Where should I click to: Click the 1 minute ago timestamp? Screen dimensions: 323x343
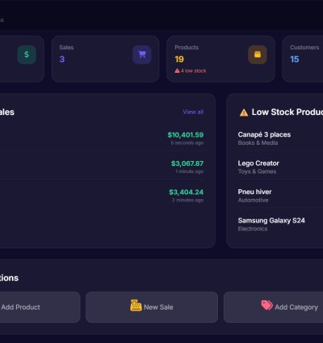pos(190,171)
